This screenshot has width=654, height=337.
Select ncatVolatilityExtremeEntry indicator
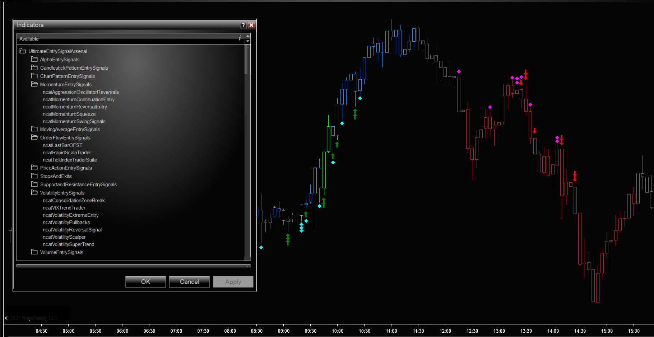tap(71, 215)
